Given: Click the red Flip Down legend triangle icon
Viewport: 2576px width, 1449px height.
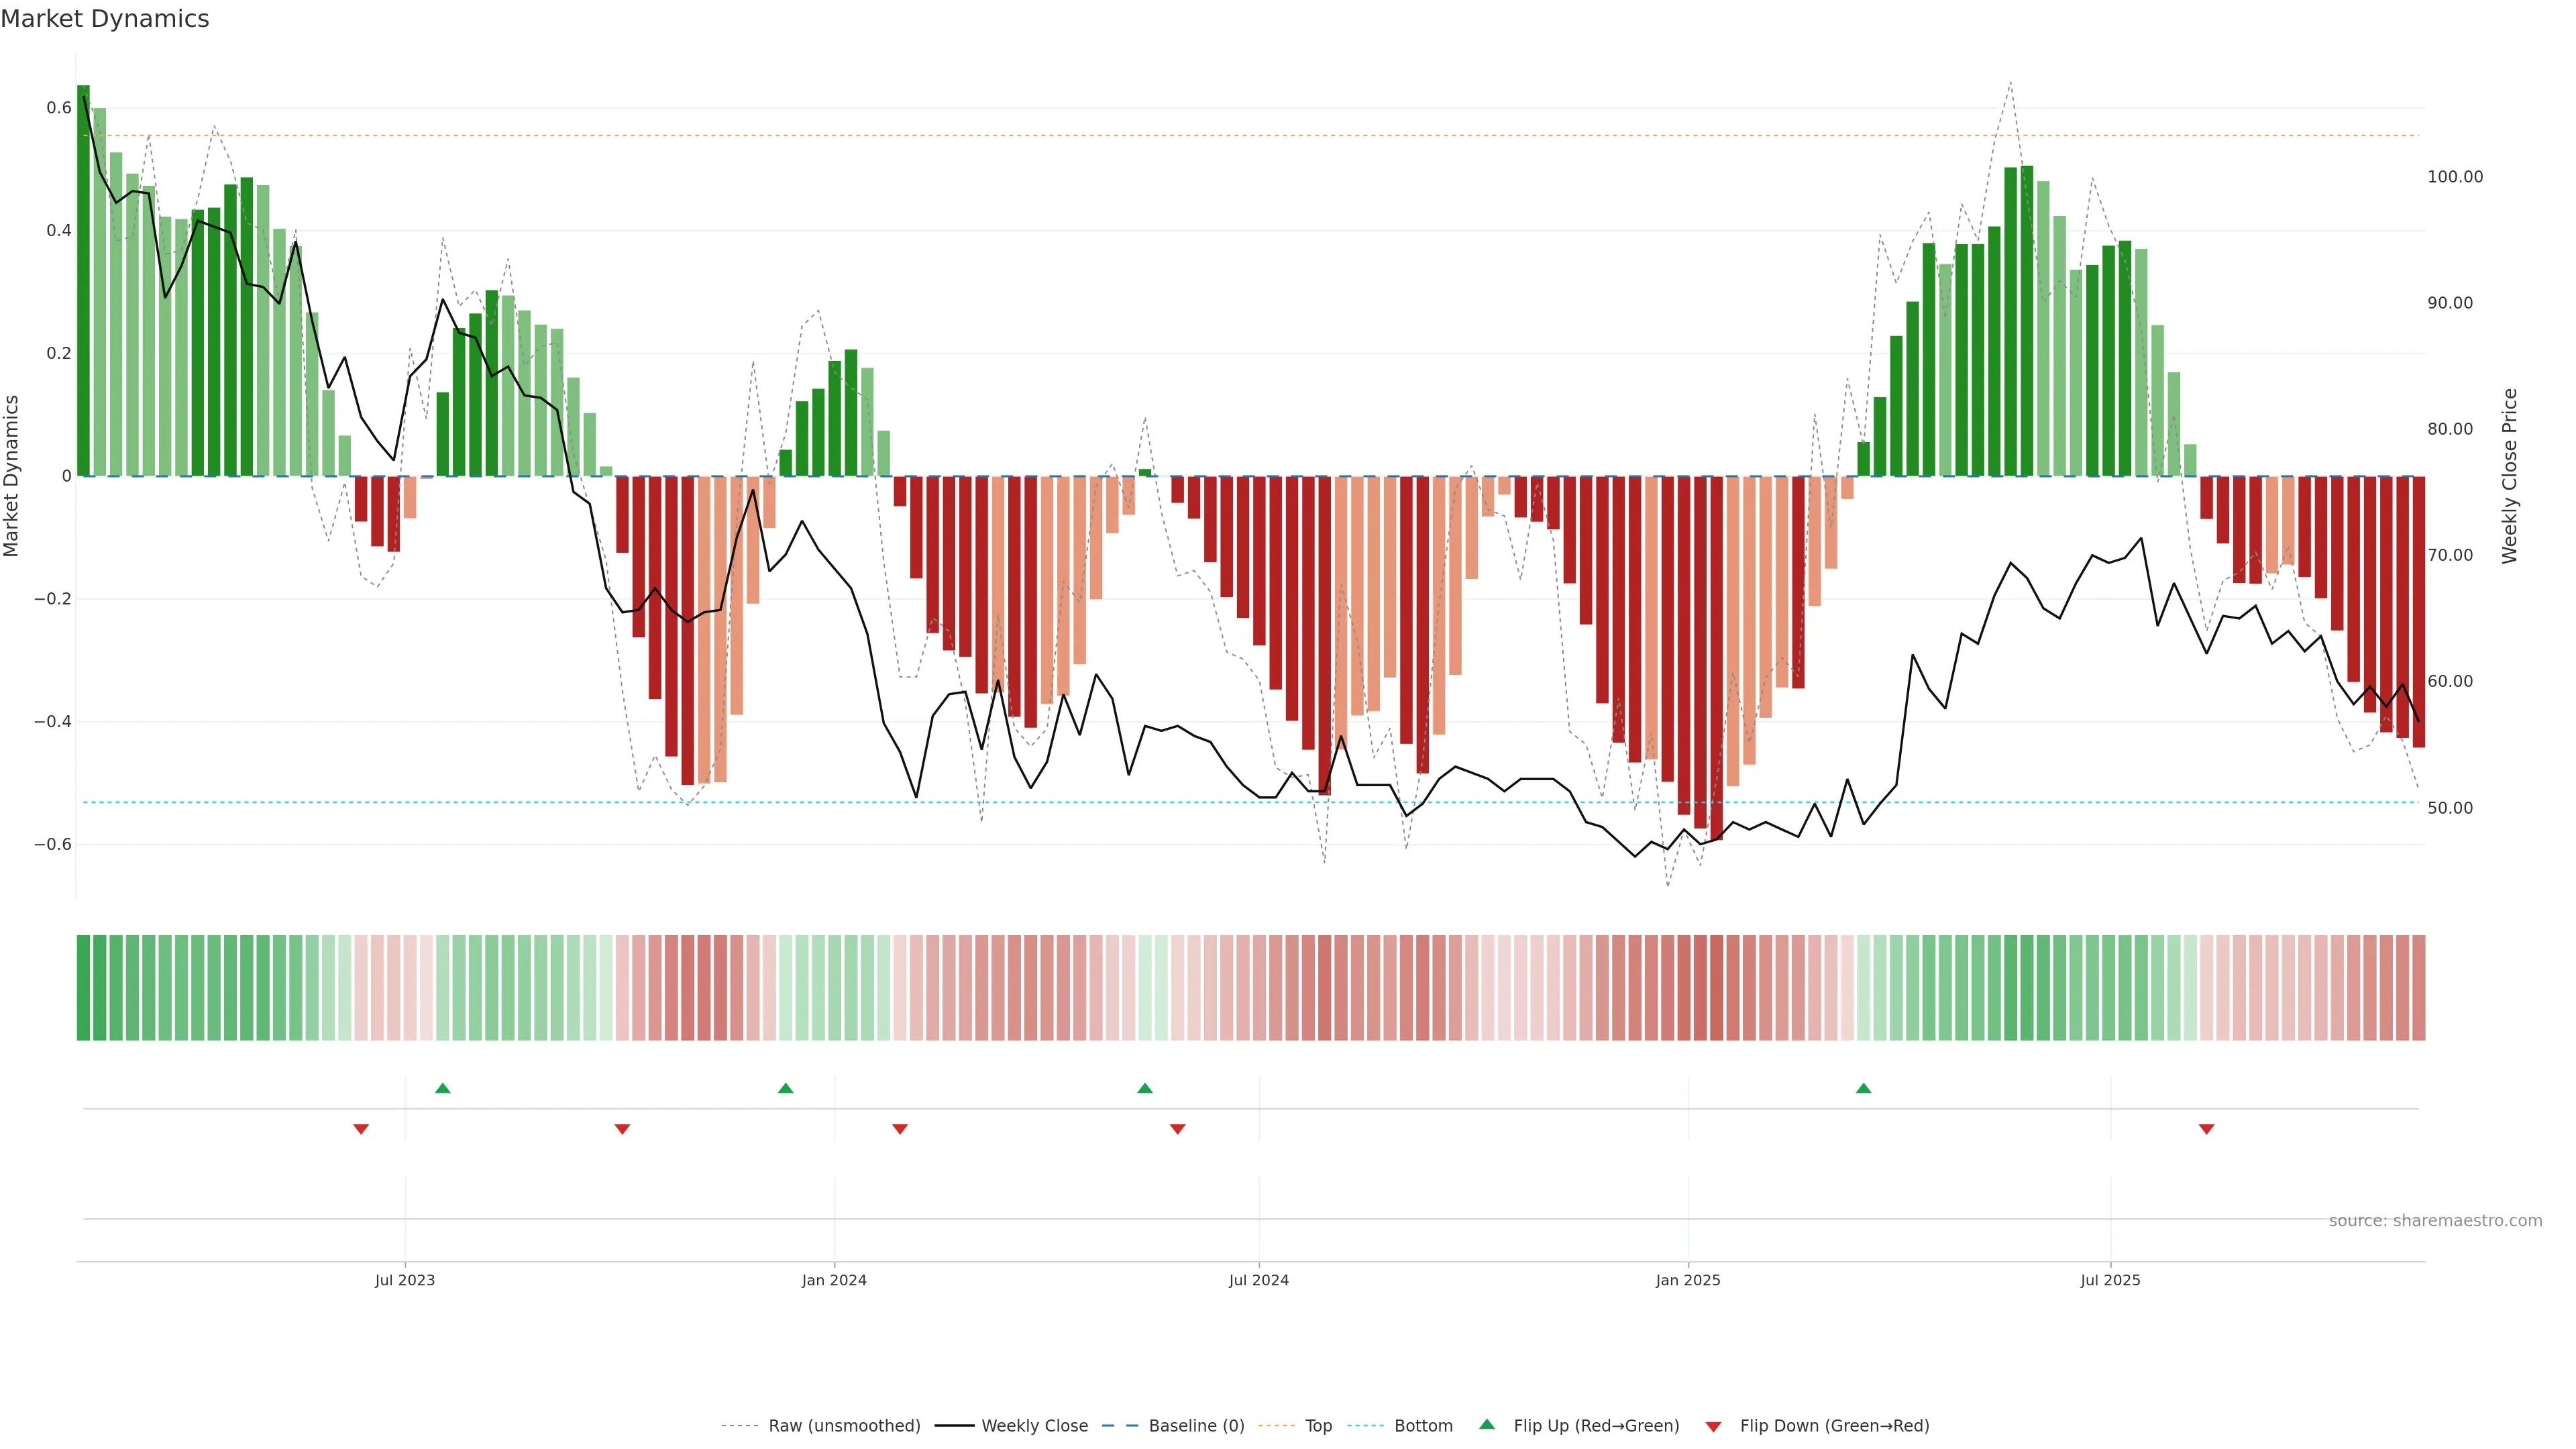Looking at the screenshot, I should pyautogui.click(x=1713, y=1426).
